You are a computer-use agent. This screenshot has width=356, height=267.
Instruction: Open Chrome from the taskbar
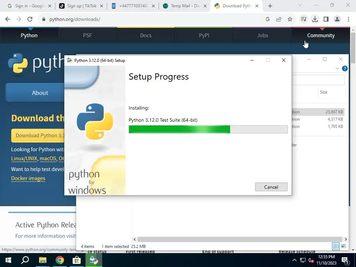pos(60,260)
